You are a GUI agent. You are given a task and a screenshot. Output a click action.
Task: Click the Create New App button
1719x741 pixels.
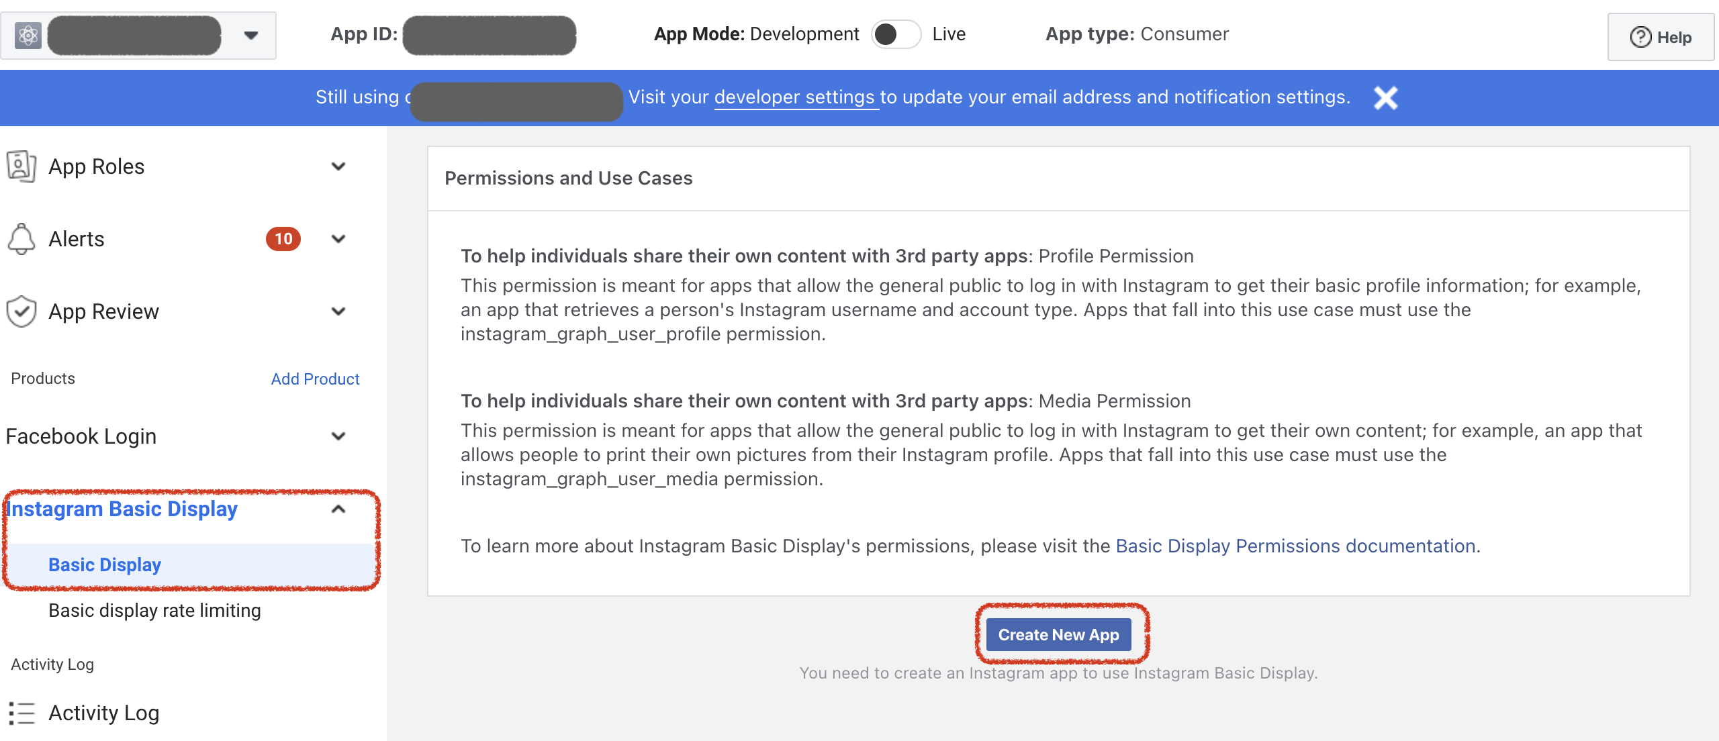(x=1058, y=634)
